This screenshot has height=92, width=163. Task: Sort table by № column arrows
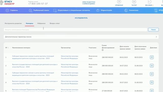8,48
